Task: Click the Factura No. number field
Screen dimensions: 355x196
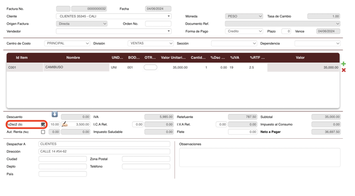Action: click(89, 9)
